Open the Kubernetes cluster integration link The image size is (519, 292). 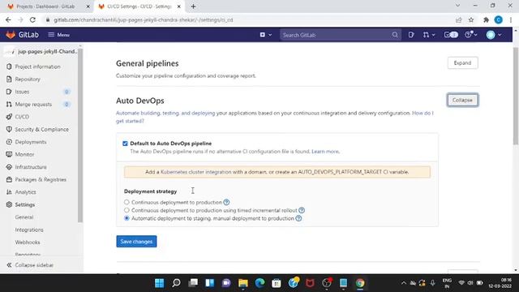pyautogui.click(x=196, y=172)
